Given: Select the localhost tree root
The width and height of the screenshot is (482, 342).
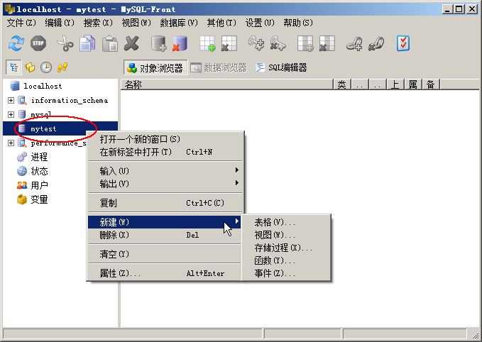Looking at the screenshot, I should 43,86.
